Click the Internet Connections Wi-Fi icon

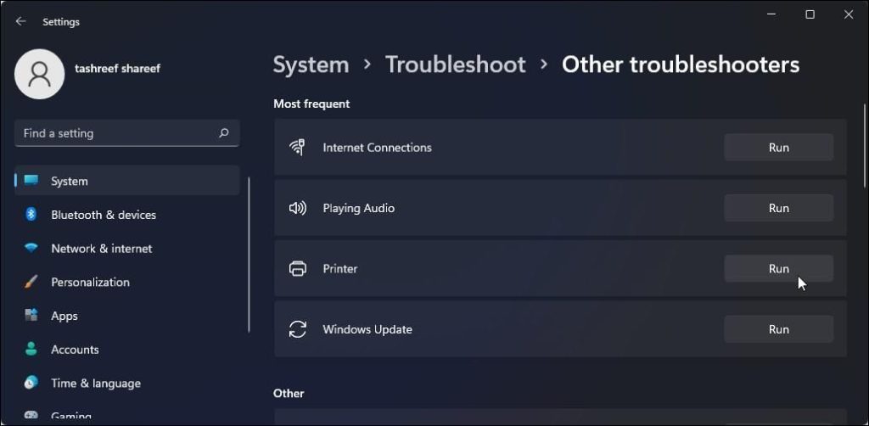[298, 148]
